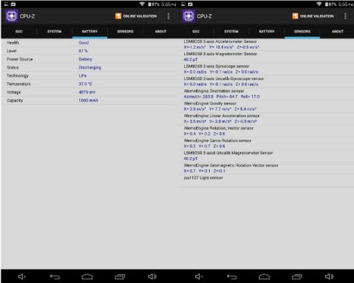
Task: Switch to the About tab, right pane
Action: click(338, 32)
